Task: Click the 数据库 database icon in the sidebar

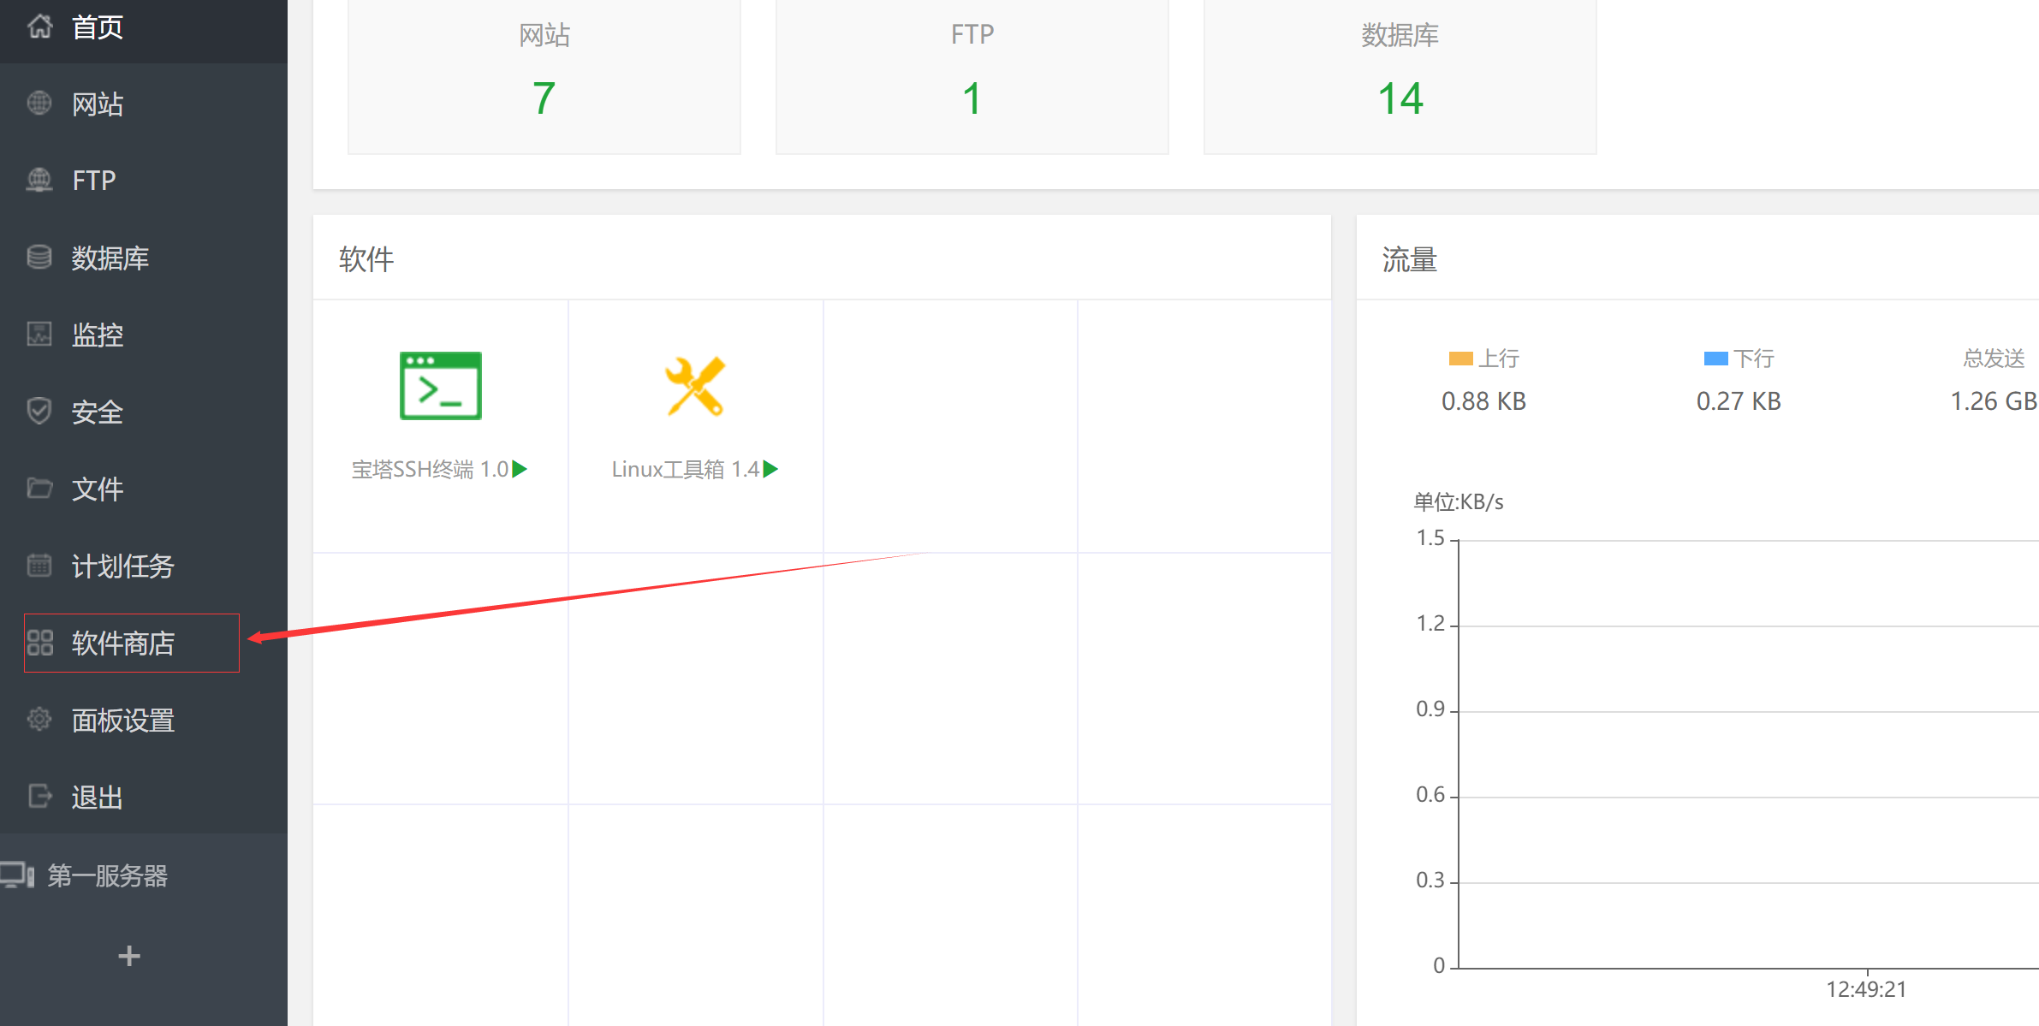Action: [39, 258]
